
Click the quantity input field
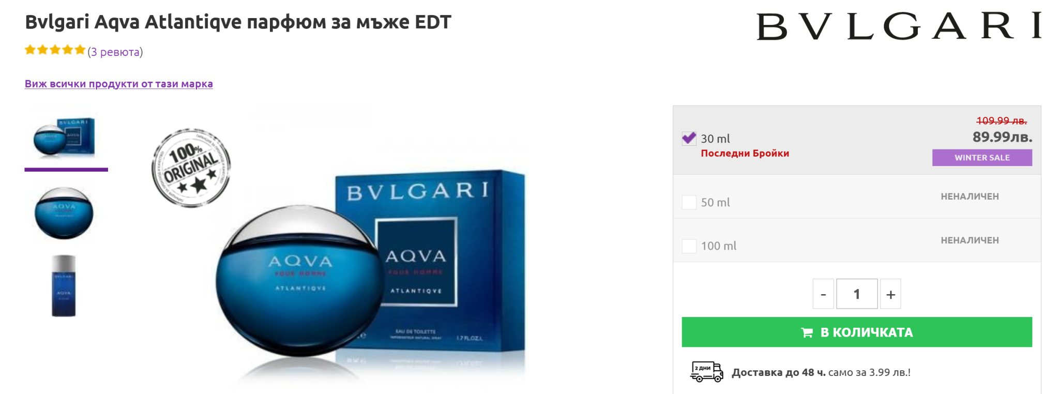click(x=857, y=294)
